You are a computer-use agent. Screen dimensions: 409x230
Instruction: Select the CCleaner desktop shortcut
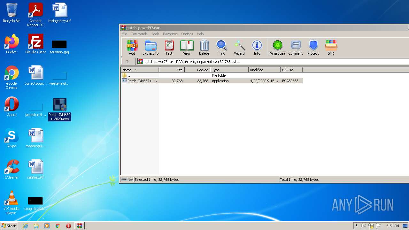pos(12,169)
